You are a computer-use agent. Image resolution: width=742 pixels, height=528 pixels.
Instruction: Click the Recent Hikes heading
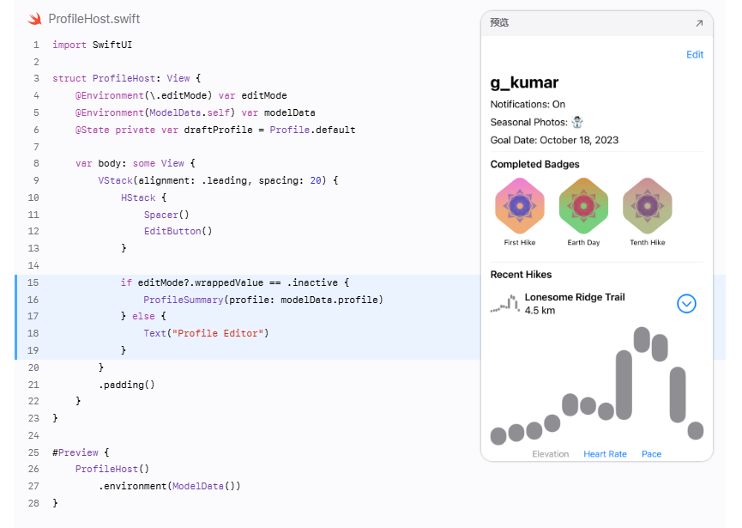pyautogui.click(x=521, y=275)
